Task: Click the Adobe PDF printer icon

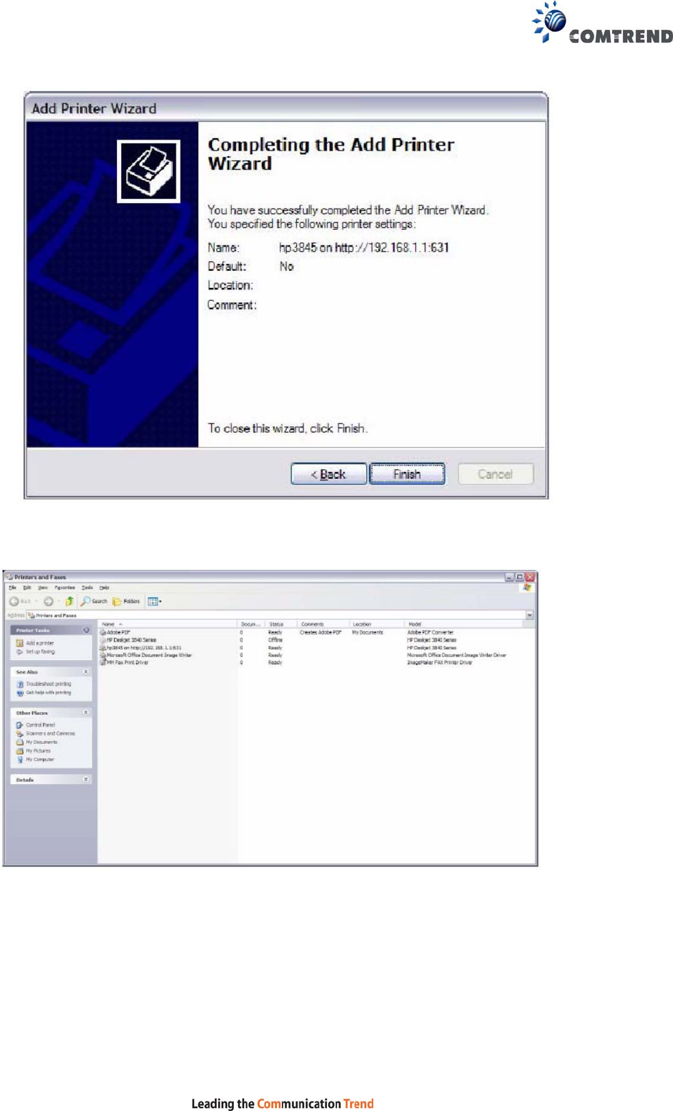Action: click(x=103, y=633)
